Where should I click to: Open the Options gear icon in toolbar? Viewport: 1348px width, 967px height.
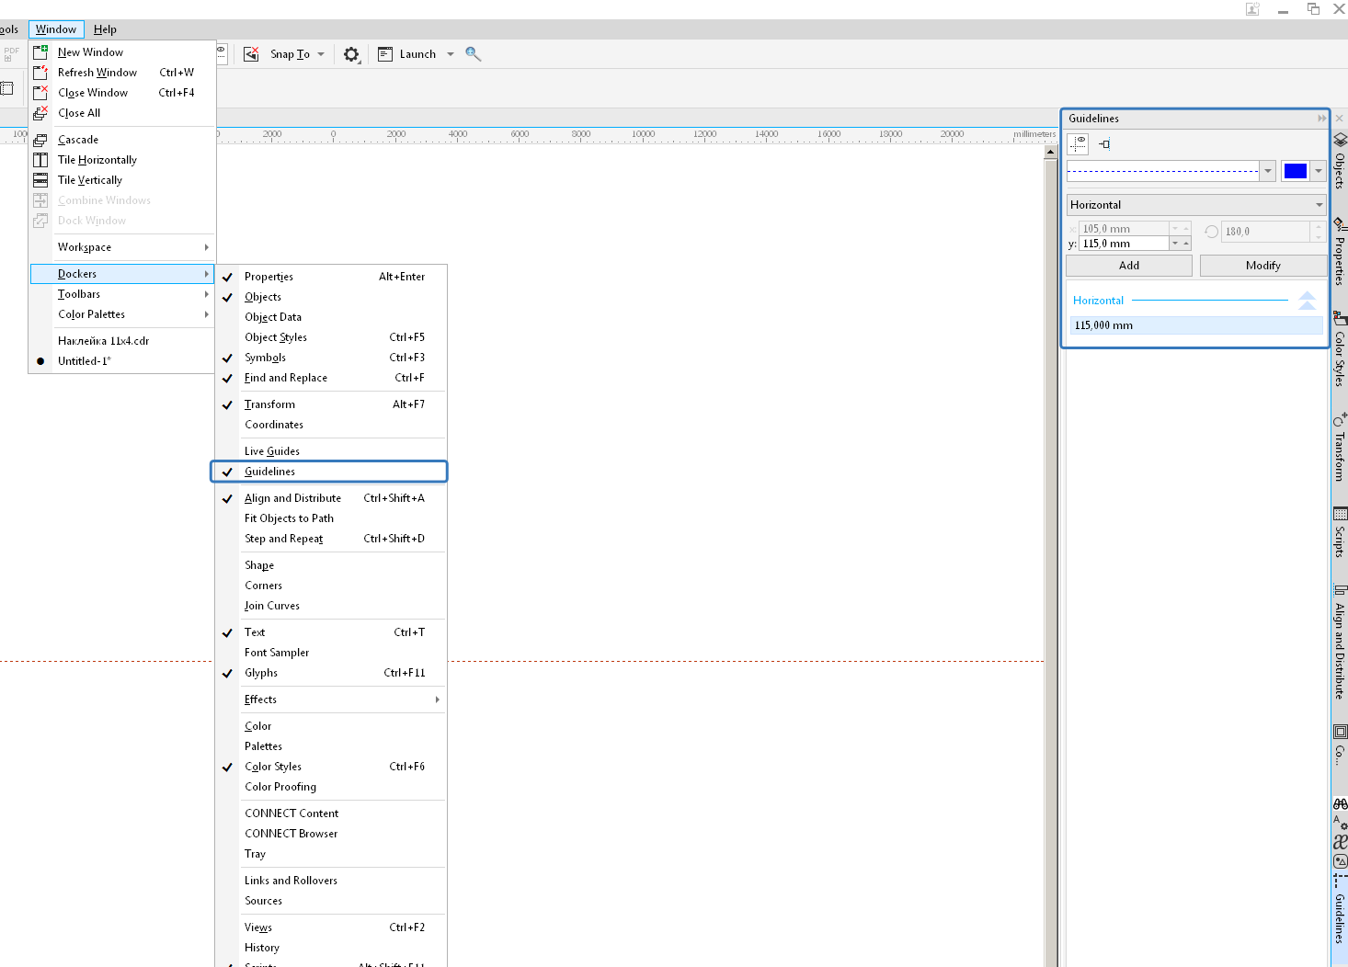click(x=351, y=54)
